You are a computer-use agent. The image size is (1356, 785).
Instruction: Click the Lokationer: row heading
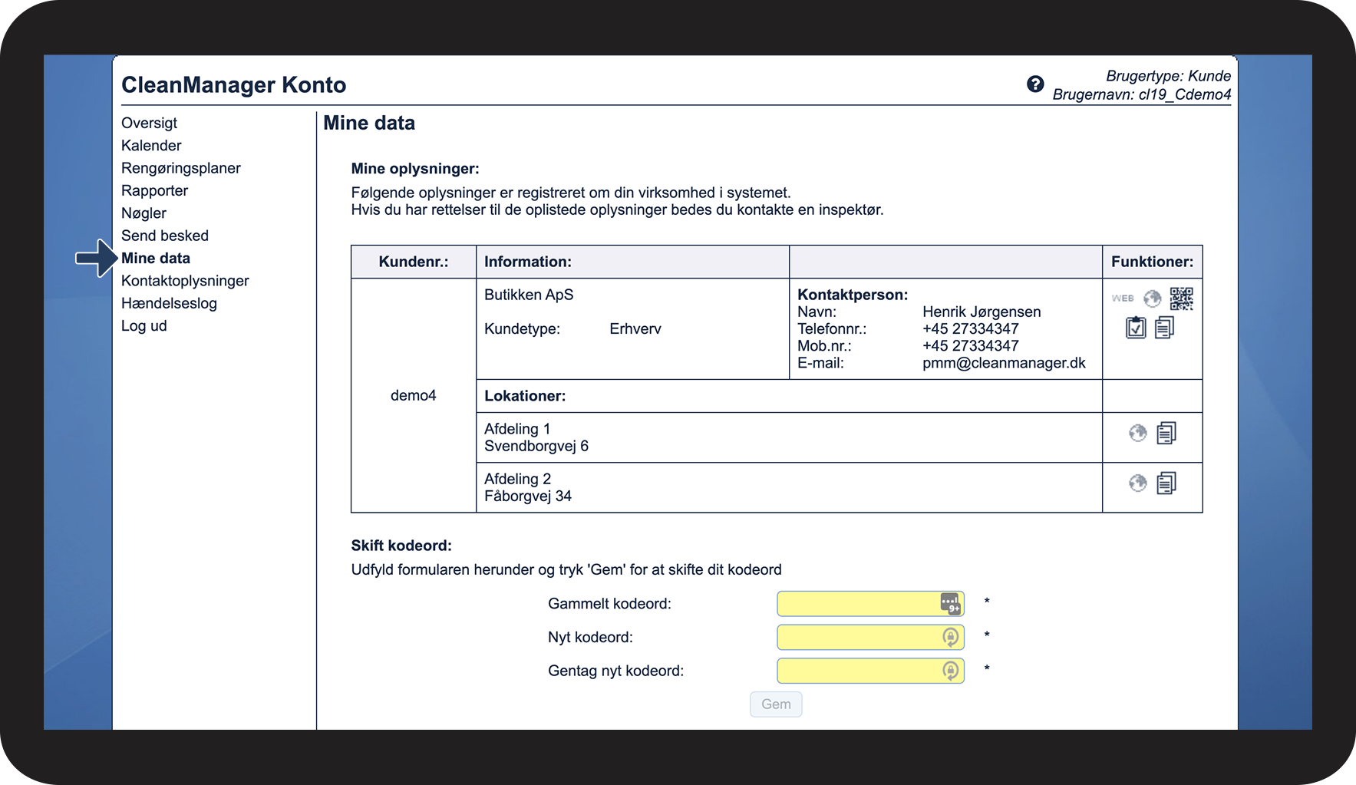click(525, 396)
